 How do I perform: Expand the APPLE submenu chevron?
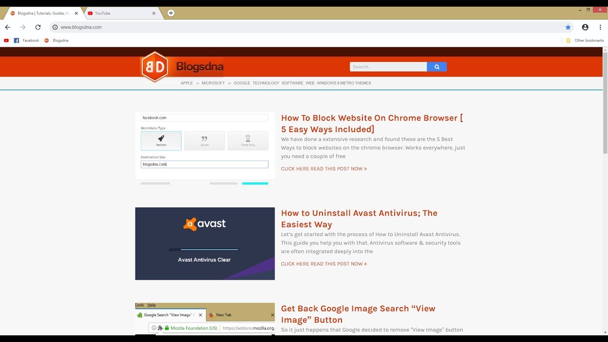[x=198, y=83]
